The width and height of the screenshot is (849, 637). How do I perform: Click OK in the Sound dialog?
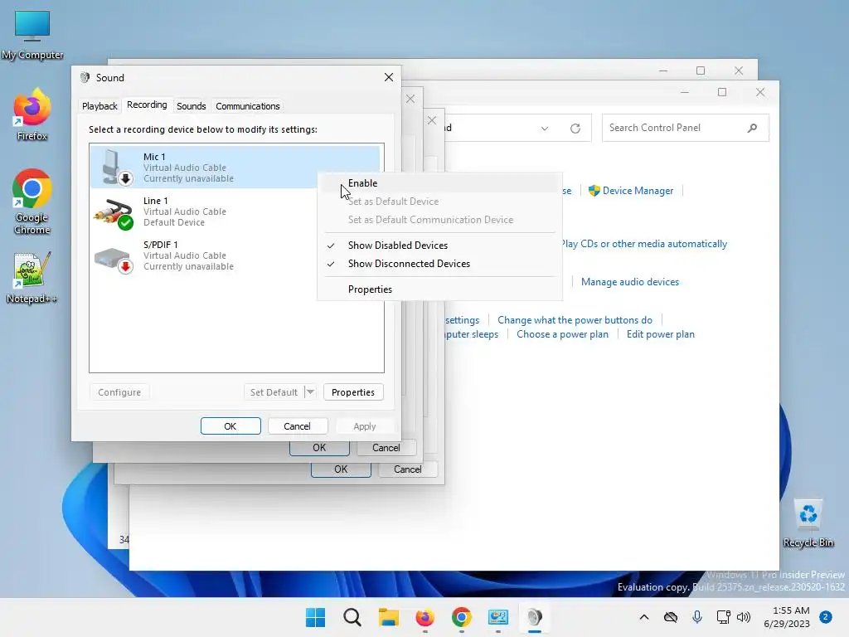click(230, 426)
